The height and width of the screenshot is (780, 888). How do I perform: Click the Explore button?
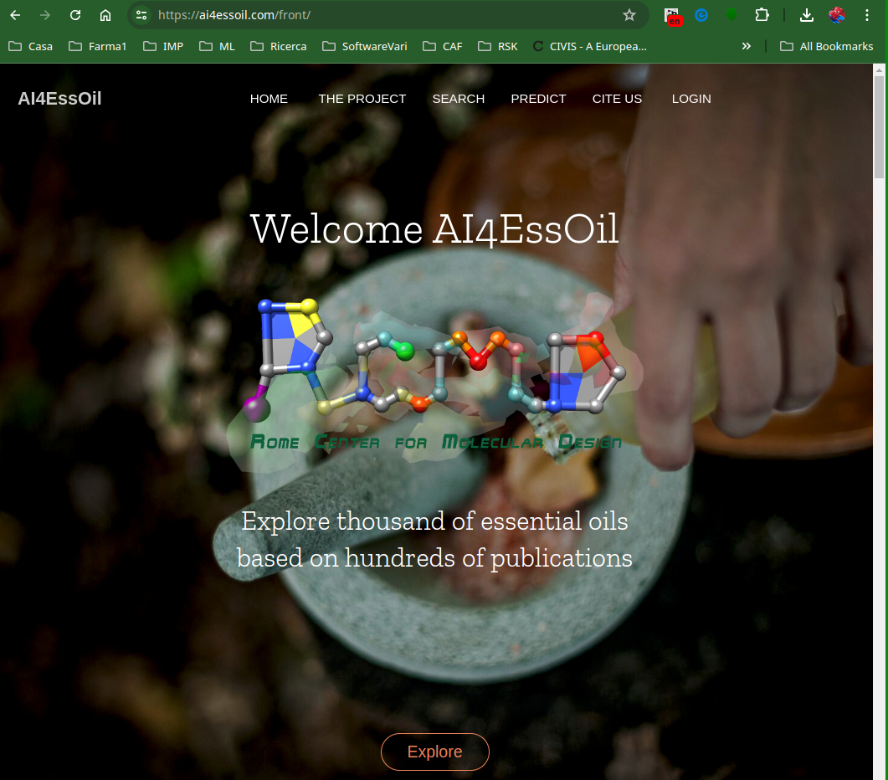point(435,752)
